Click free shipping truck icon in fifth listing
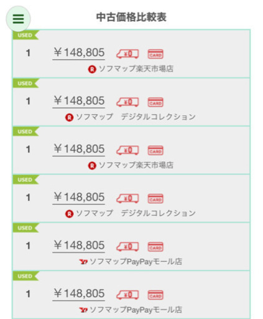The height and width of the screenshot is (319, 263). pyautogui.click(x=127, y=247)
